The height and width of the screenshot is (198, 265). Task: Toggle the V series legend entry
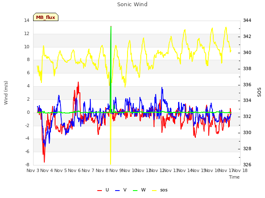click(x=120, y=190)
